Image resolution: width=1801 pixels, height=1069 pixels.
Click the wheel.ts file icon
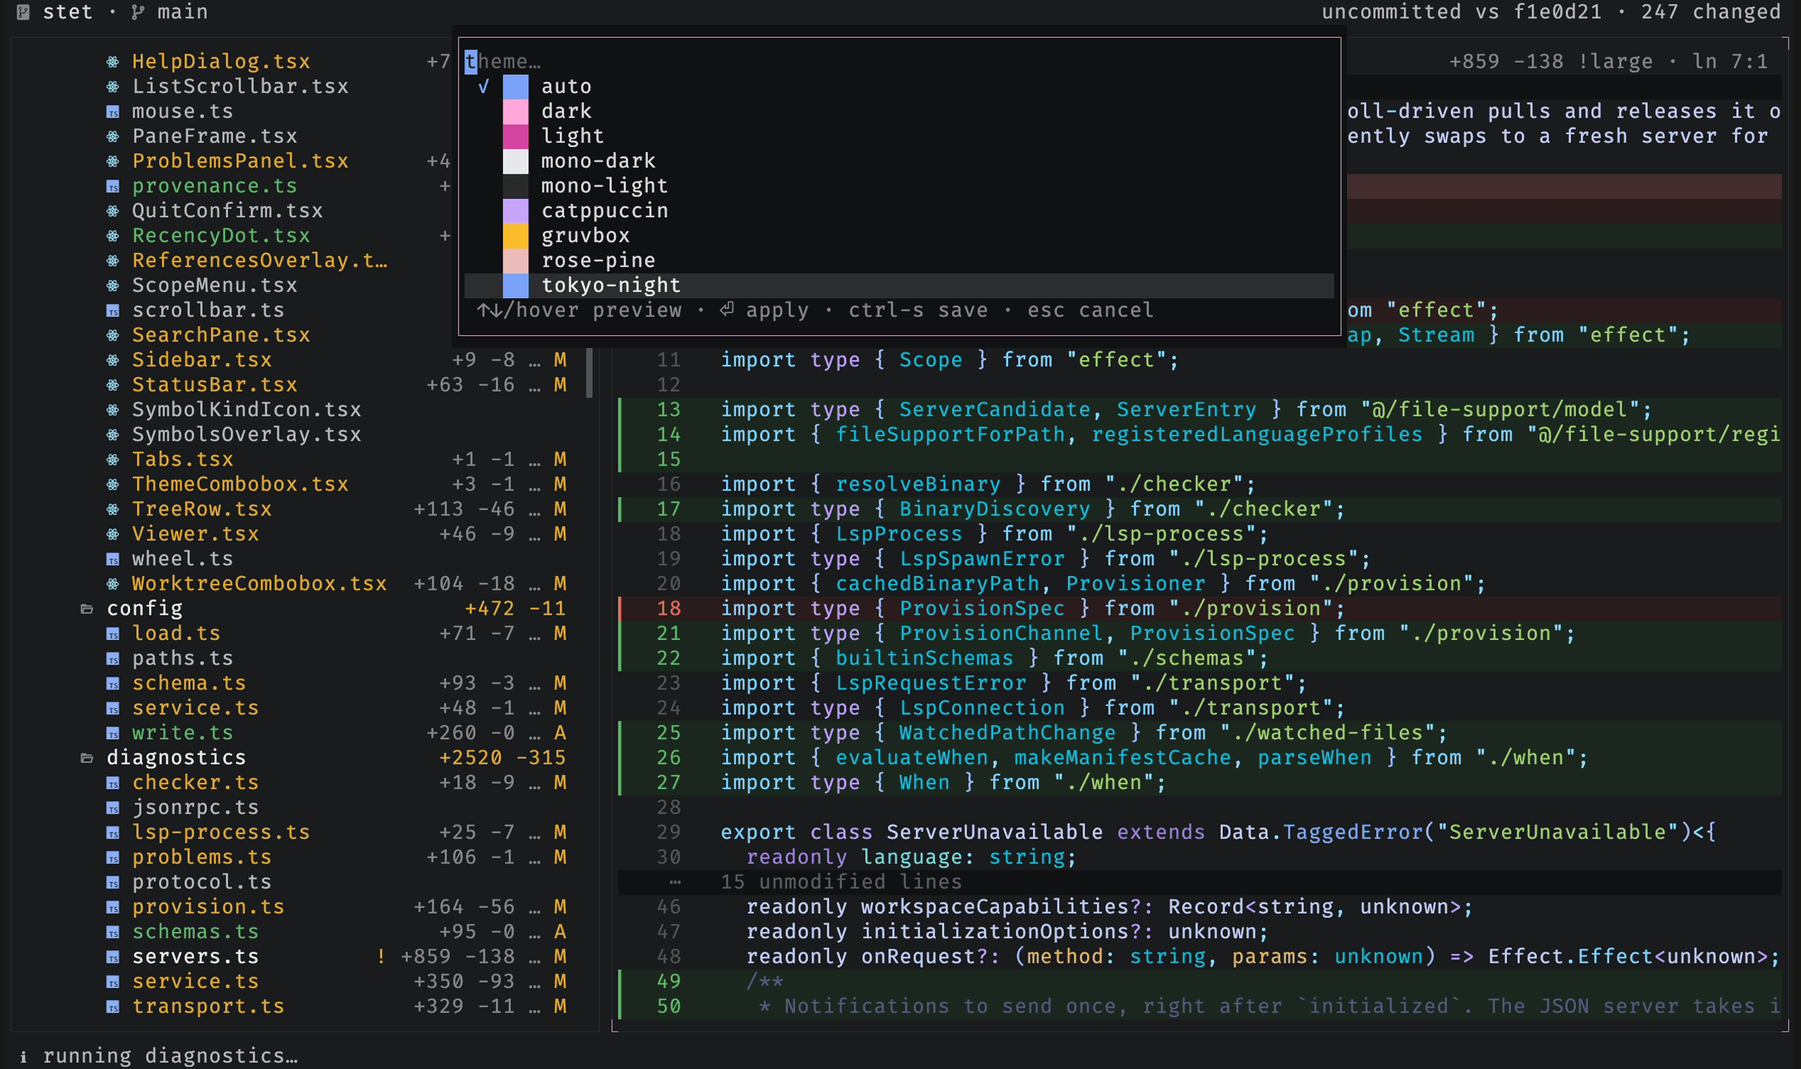tap(113, 559)
